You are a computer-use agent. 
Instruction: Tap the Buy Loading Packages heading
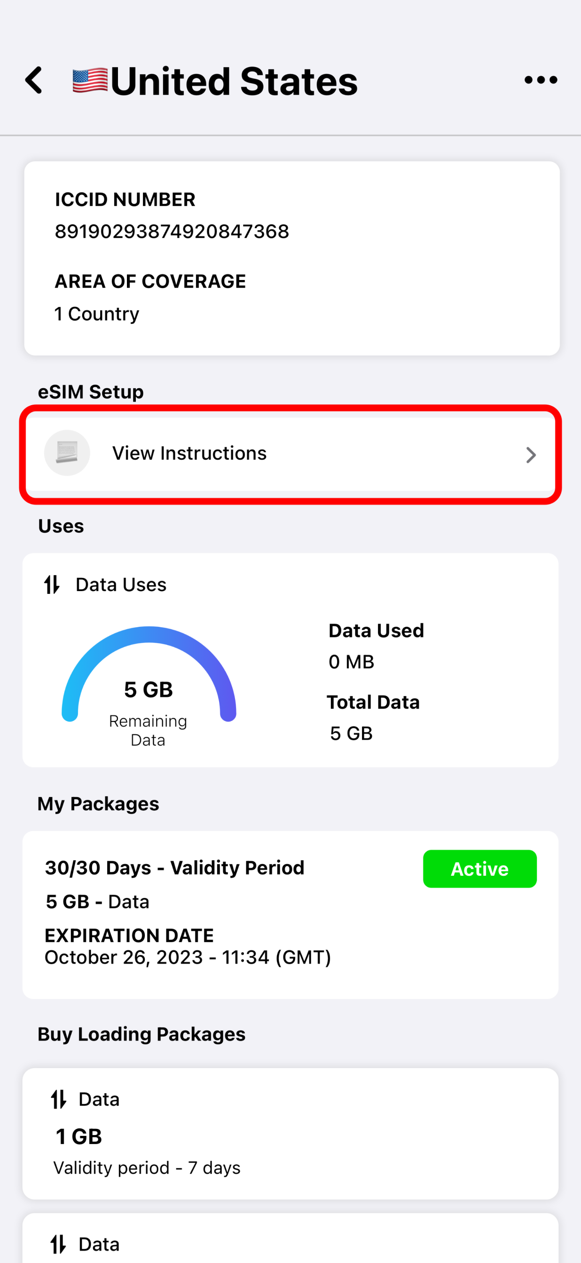pos(141,1034)
